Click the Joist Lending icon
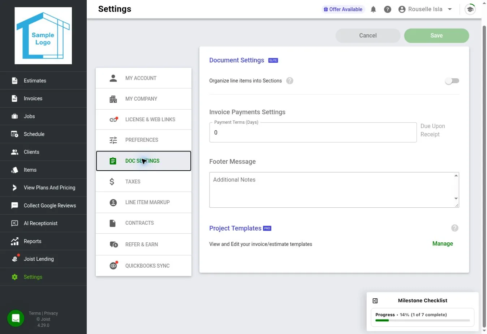Screen dimensions: 487x334 click(x=15, y=259)
